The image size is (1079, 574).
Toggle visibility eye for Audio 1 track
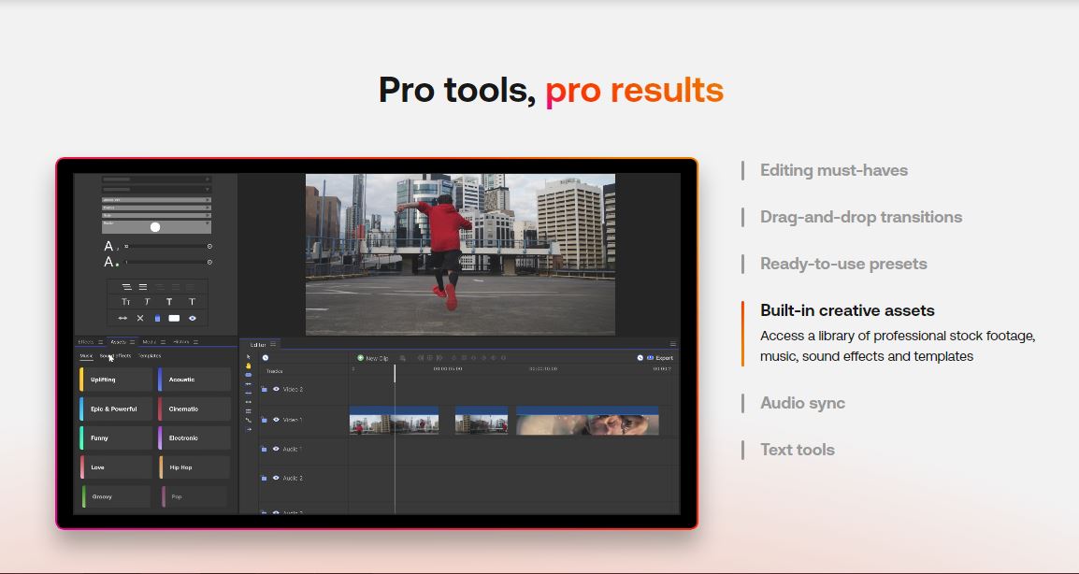pyautogui.click(x=276, y=449)
